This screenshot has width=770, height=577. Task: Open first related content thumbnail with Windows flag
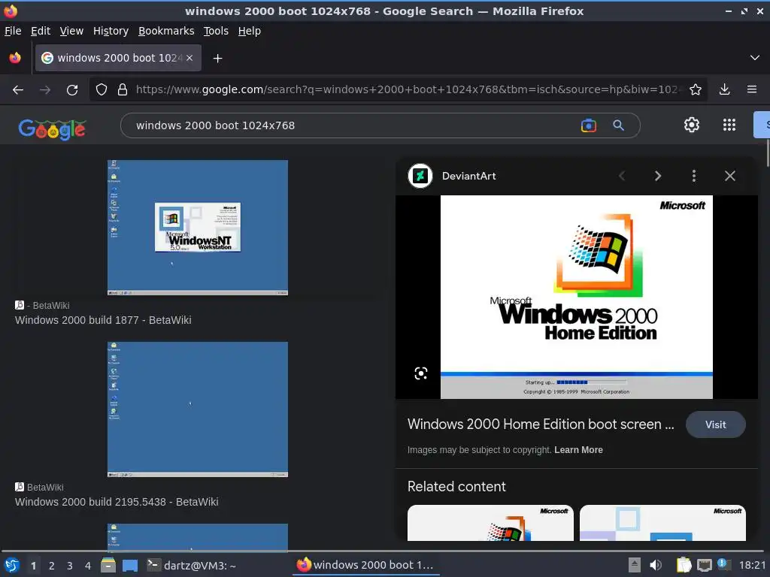pos(490,523)
